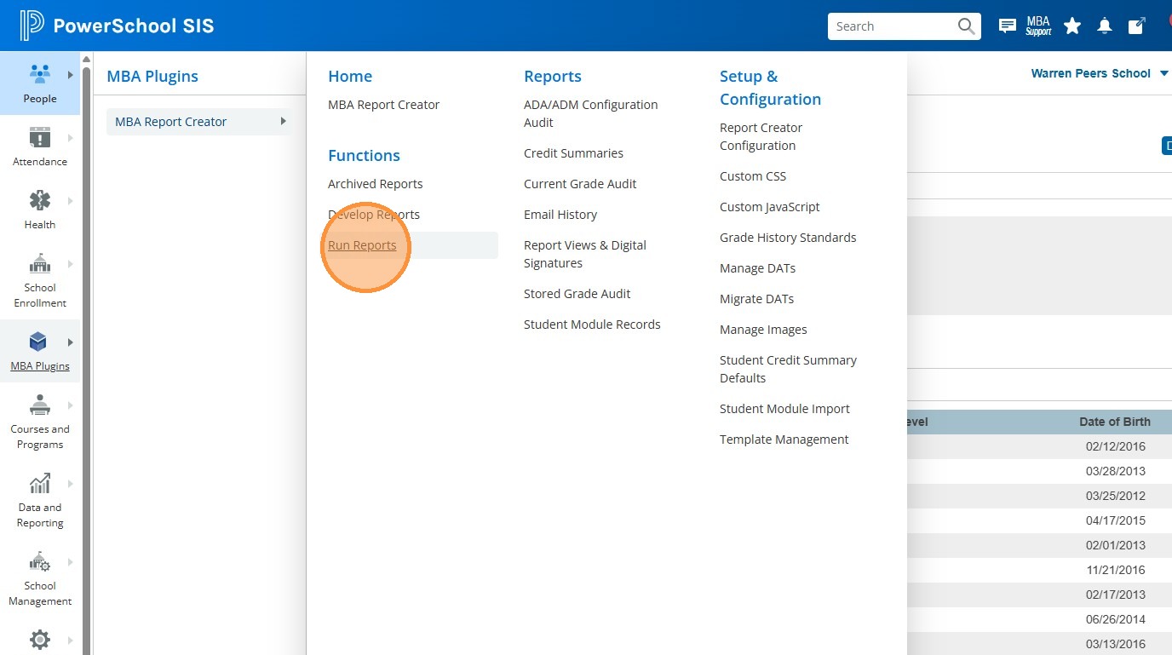Open Student Credit Summary Defaults
The height and width of the screenshot is (655, 1172).
pos(788,369)
